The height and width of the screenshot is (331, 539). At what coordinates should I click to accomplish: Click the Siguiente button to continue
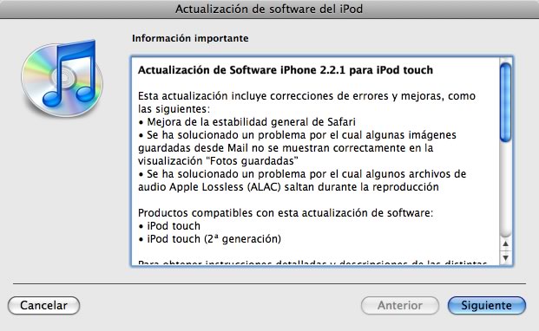point(487,305)
